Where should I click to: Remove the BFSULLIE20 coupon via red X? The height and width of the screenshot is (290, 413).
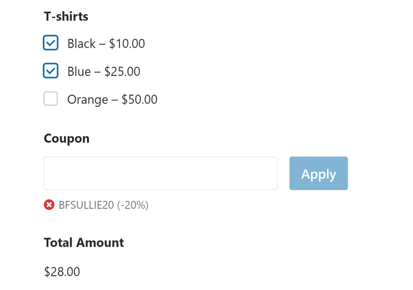coord(49,205)
